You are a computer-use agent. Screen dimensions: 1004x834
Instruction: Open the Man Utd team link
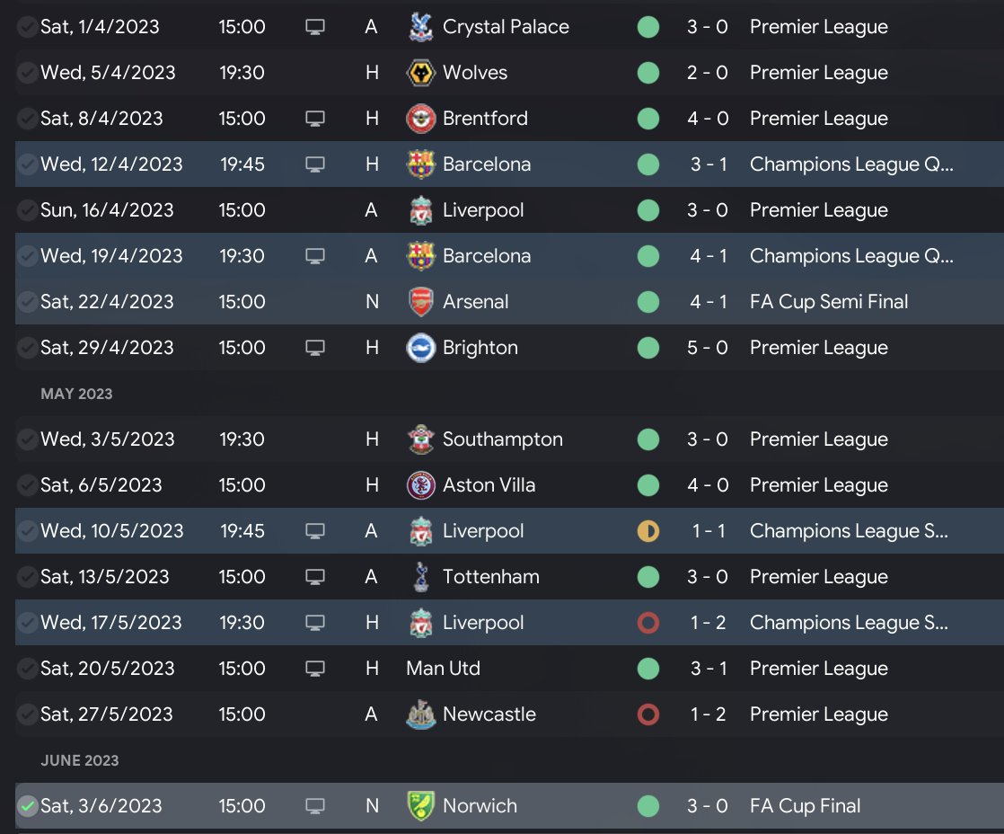(443, 669)
